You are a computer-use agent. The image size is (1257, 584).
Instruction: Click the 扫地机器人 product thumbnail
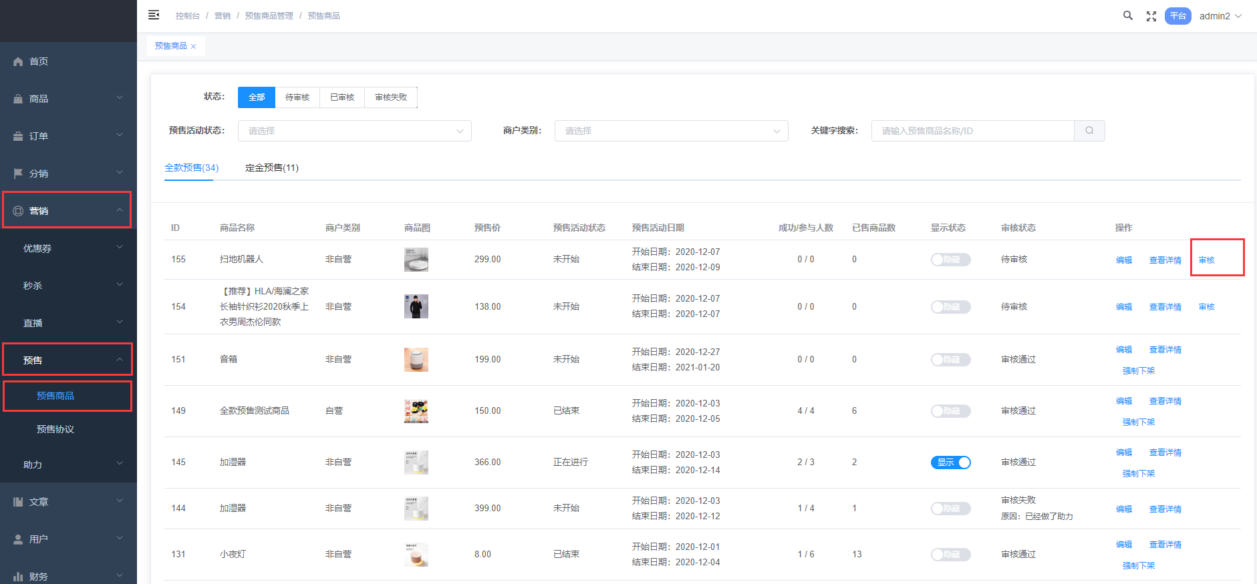416,260
